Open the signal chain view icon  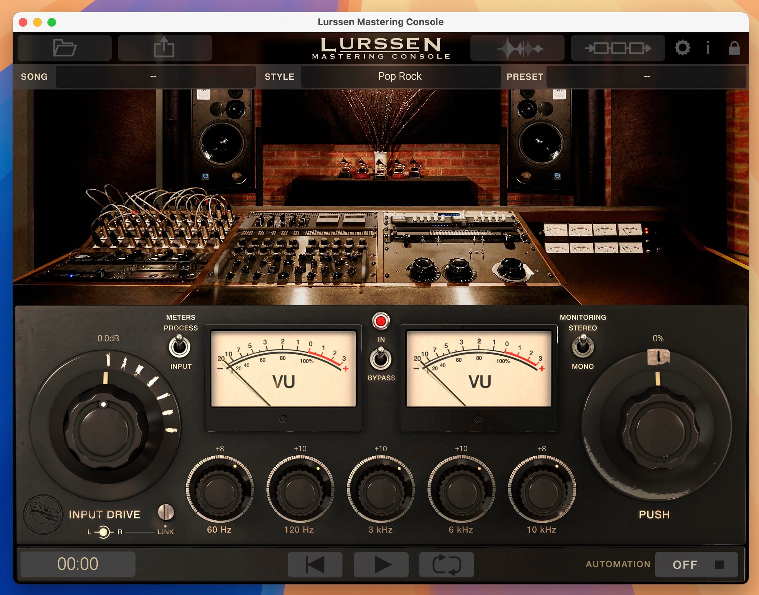pos(618,48)
